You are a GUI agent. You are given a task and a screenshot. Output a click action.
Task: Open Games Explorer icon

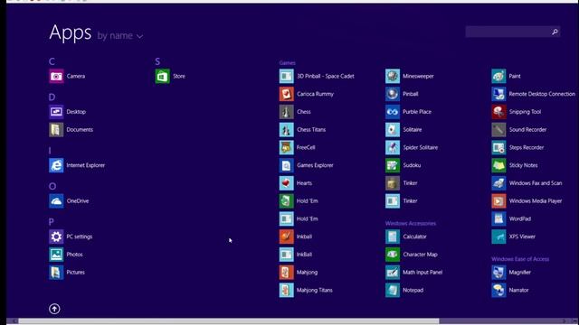[286, 165]
